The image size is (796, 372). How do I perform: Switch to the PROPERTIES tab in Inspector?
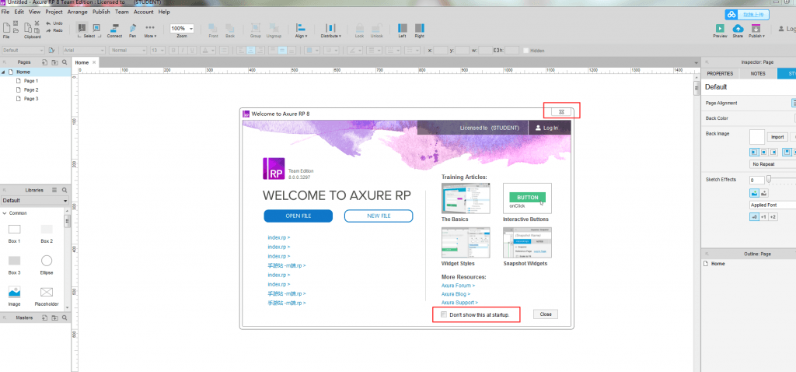(x=720, y=74)
